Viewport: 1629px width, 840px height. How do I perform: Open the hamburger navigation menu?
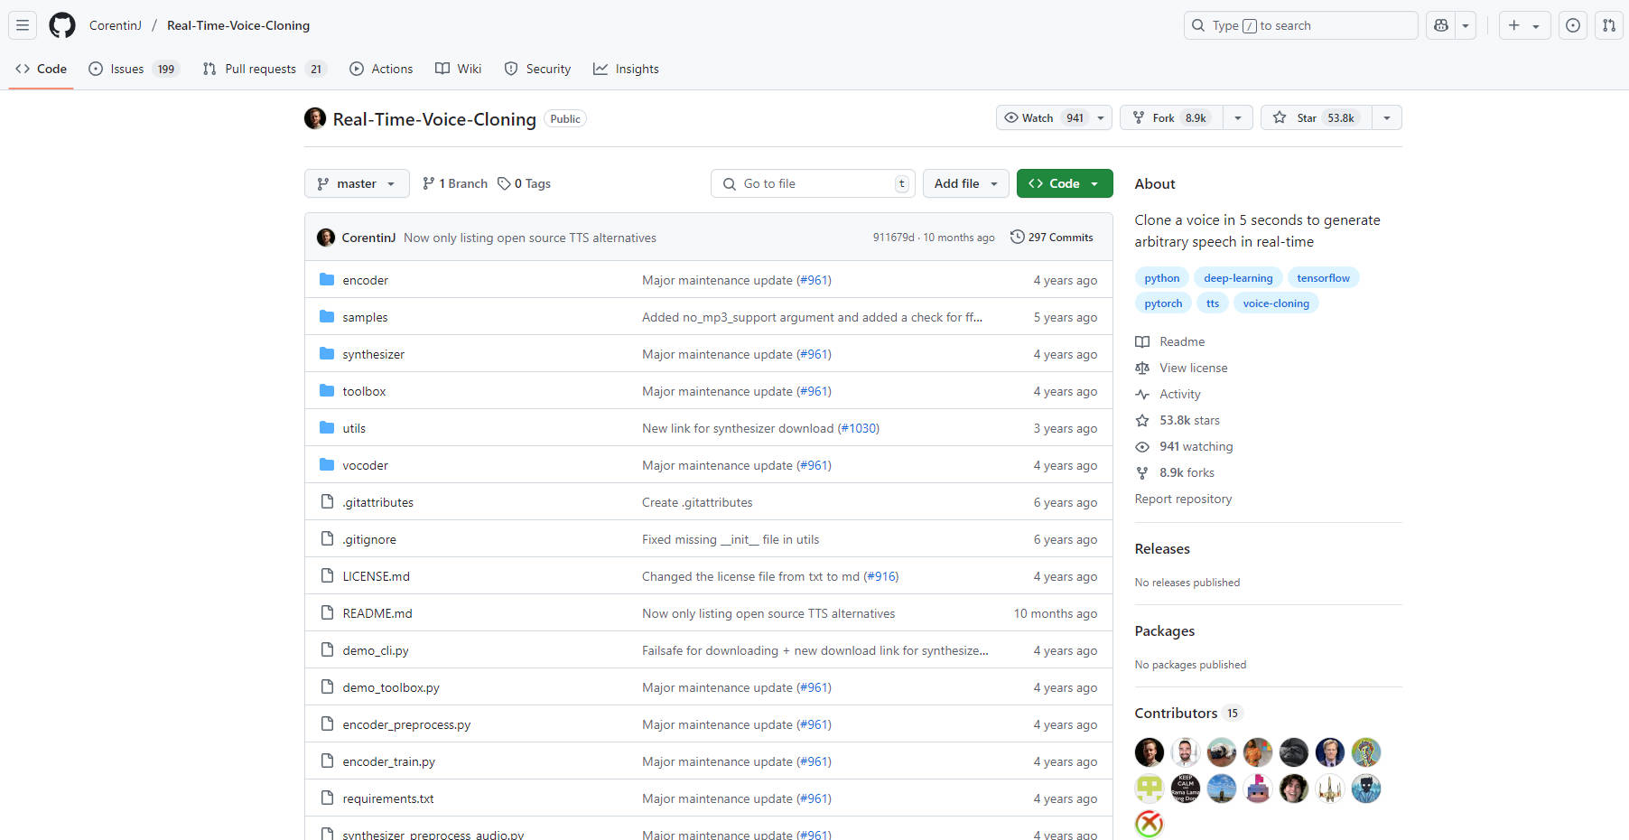[23, 25]
